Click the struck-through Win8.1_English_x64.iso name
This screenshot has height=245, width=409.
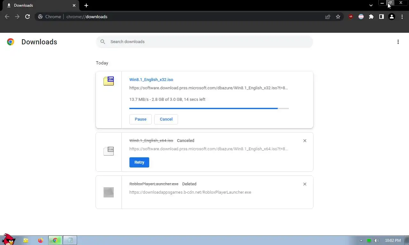(151, 141)
